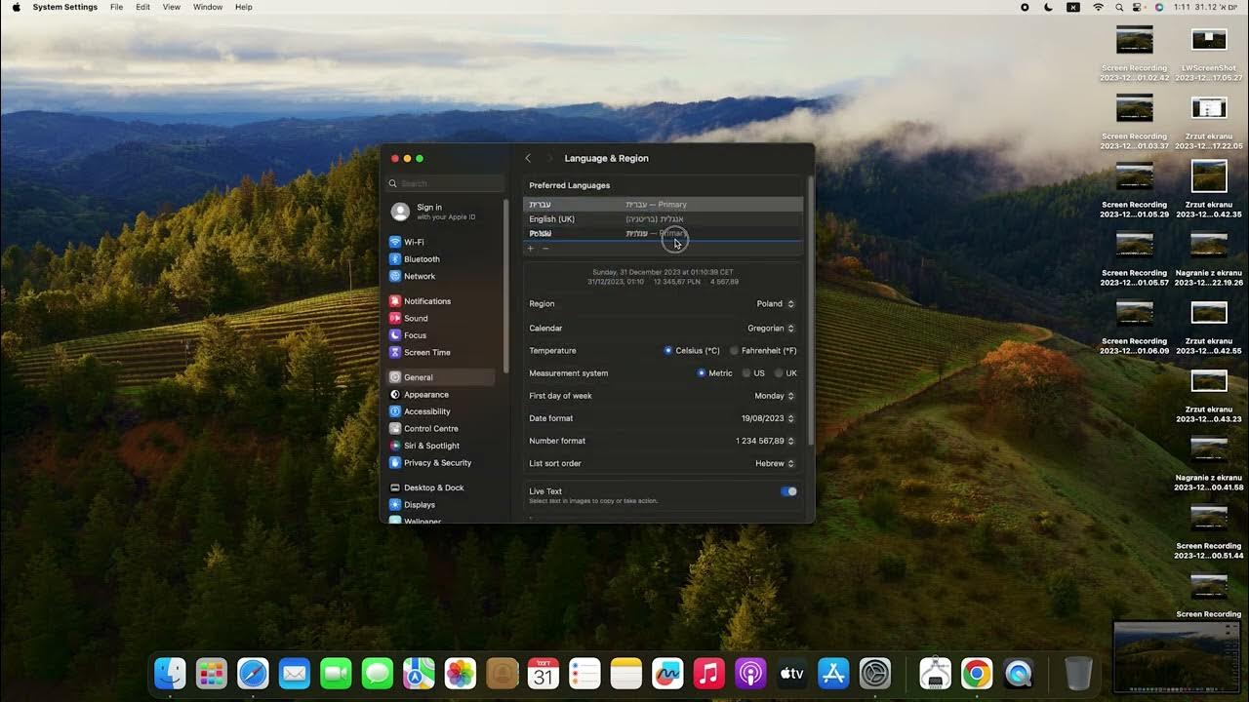Click the System Settings menu bar item

coord(64,7)
